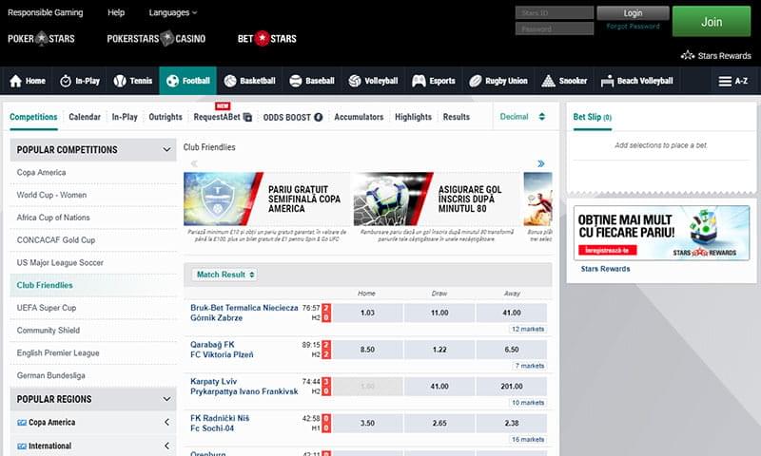Click the BetStars logo
This screenshot has width=761, height=456.
(267, 38)
